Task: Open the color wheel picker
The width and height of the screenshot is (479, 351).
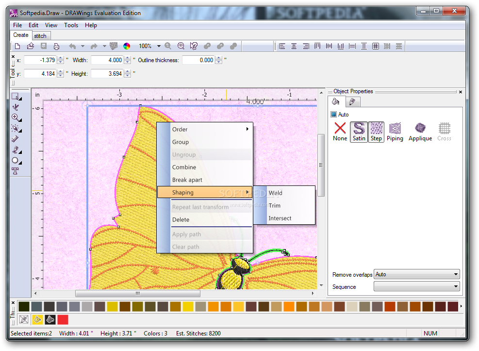Action: (x=127, y=46)
